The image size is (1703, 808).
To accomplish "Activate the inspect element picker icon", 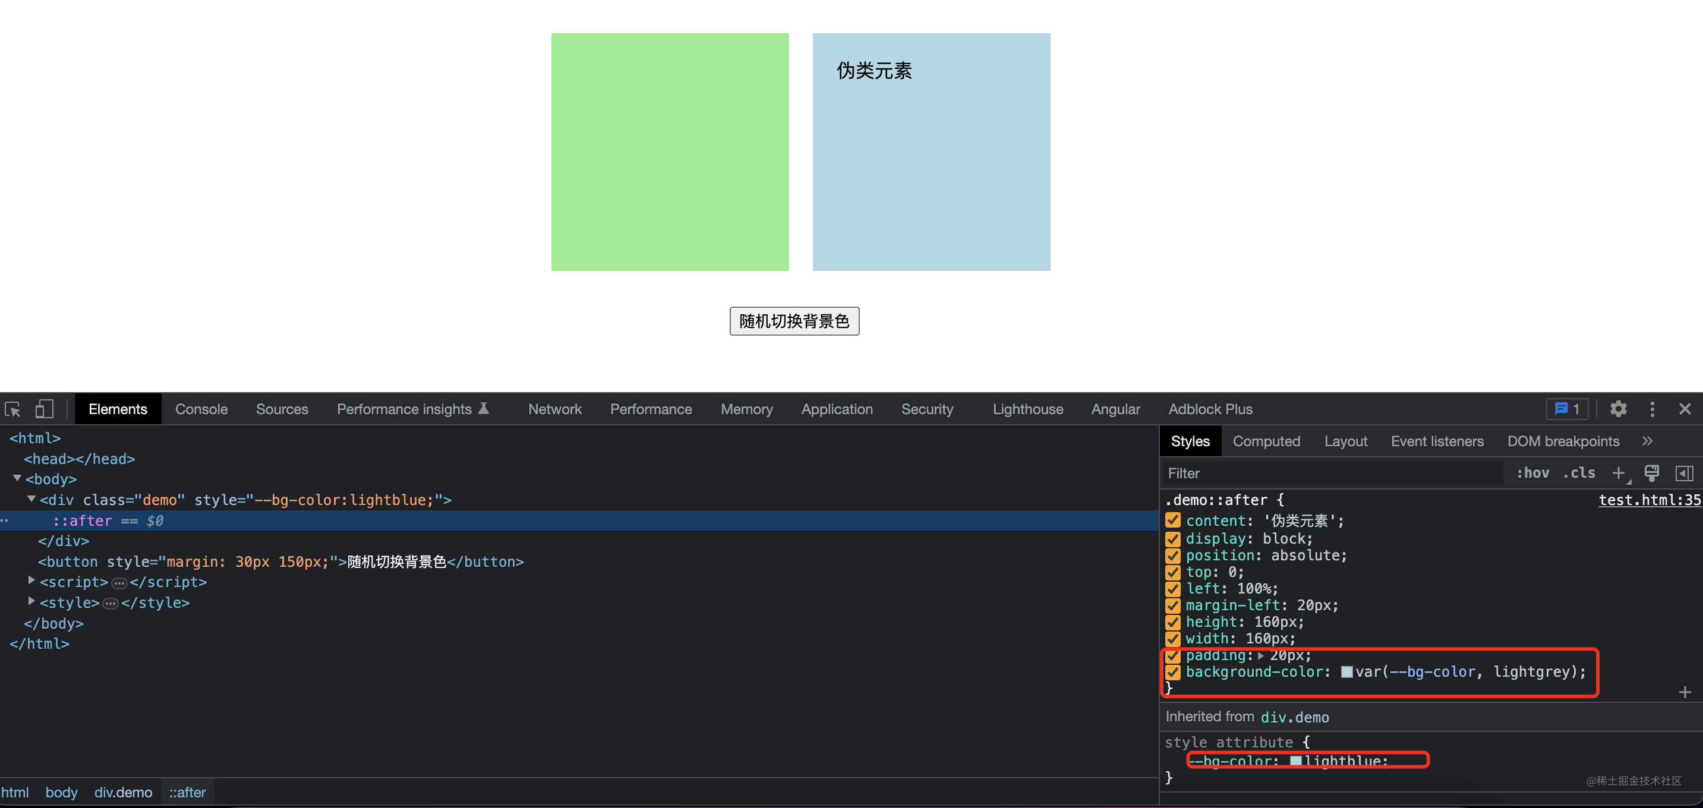I will (x=13, y=409).
